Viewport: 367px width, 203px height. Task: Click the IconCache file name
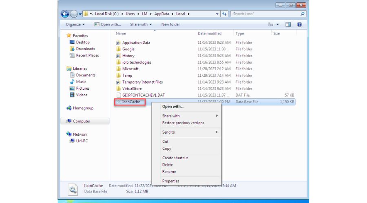click(x=131, y=101)
